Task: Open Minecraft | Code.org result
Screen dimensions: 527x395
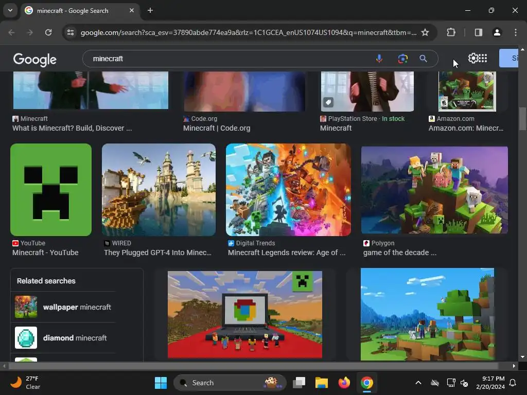Action: 217,128
